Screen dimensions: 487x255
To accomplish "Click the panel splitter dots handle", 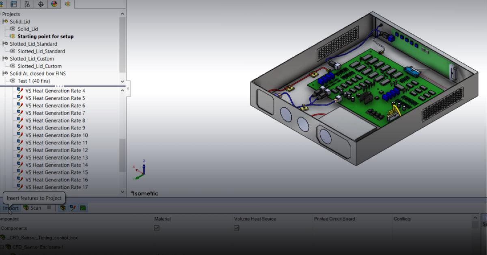I will [x=60, y=86].
